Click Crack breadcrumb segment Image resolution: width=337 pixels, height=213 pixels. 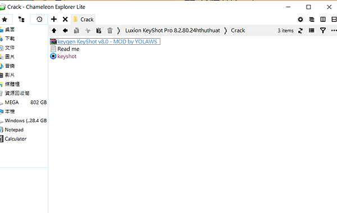[x=238, y=30]
